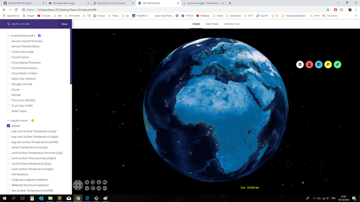Open the Our Team nav tab

pos(211,24)
